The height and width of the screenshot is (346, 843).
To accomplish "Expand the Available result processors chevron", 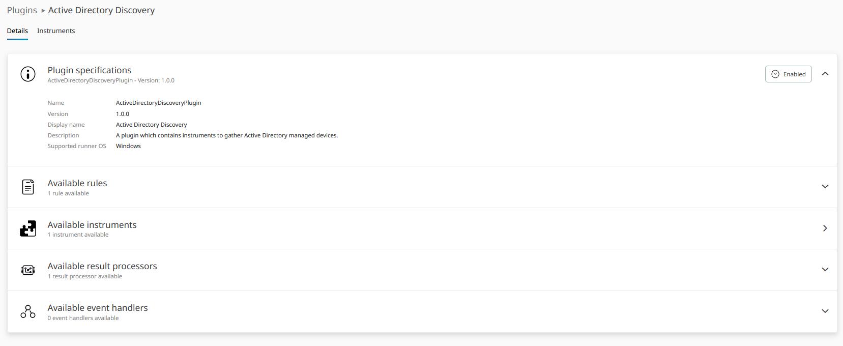I will click(x=825, y=270).
